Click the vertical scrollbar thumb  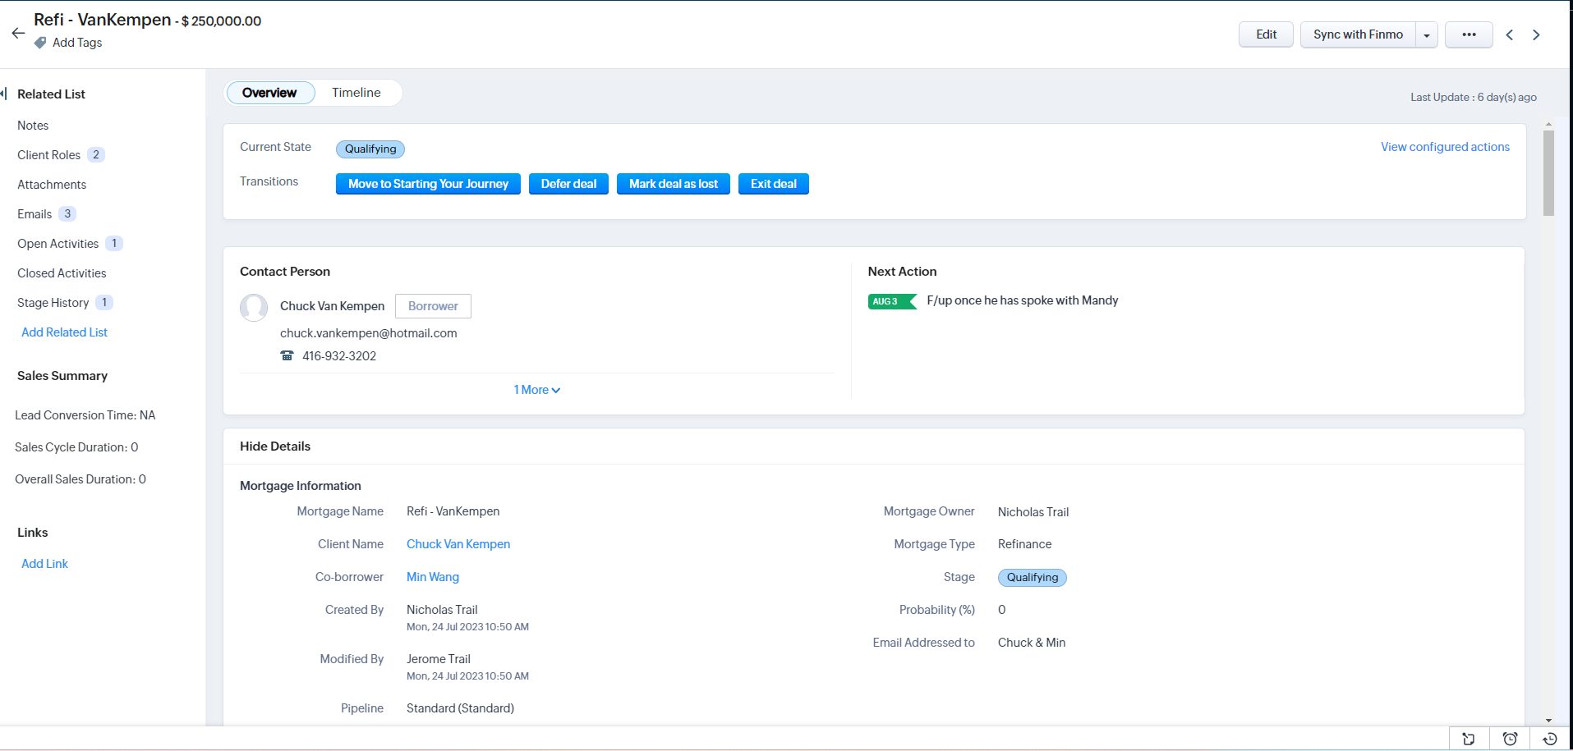click(1548, 172)
